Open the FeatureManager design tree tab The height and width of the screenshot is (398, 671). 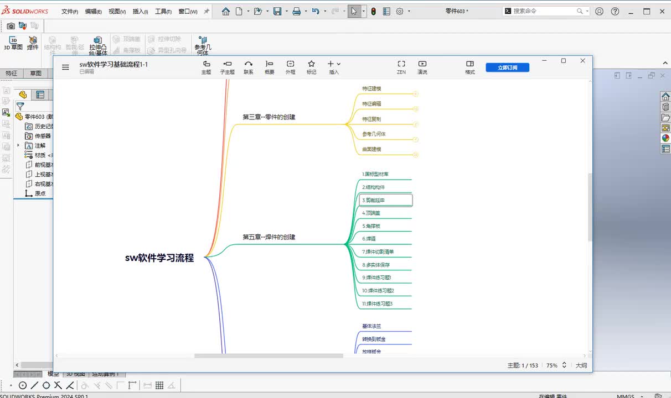(x=22, y=95)
